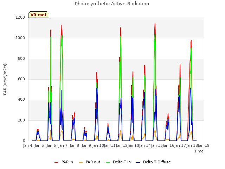225x169 pixels.
Task: Click the x-axis label 'Time'
Action: pos(199,151)
